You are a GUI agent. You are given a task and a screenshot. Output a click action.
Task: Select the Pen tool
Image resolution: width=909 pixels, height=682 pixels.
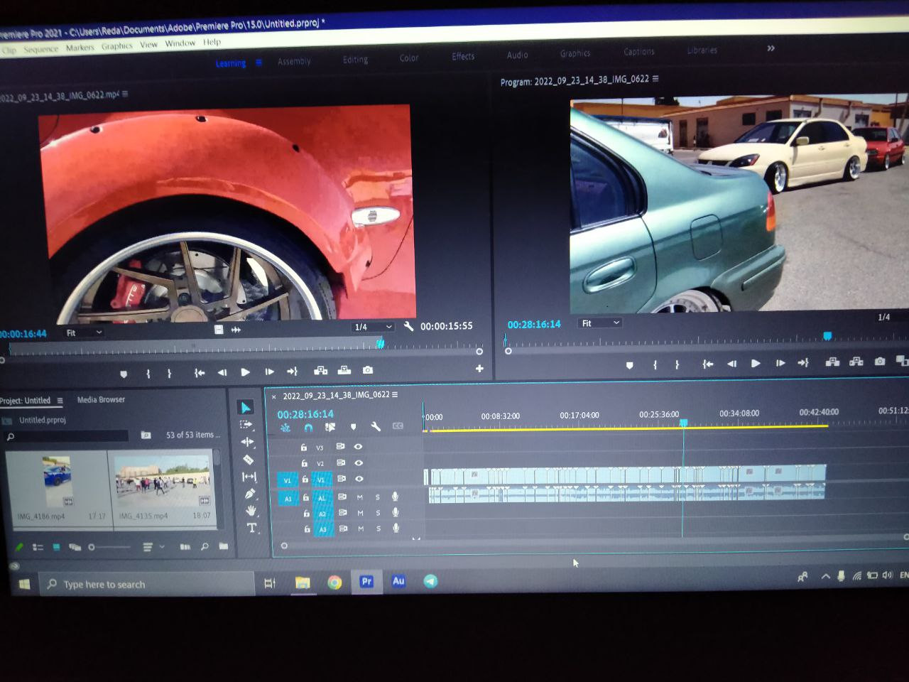click(249, 494)
